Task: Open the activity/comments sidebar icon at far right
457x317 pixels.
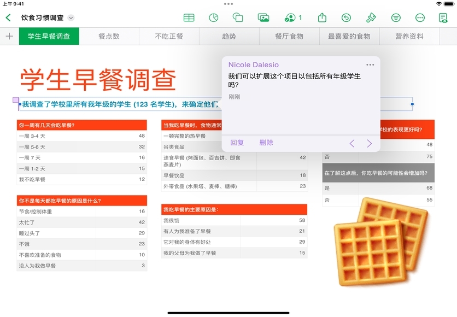Action: (x=443, y=17)
